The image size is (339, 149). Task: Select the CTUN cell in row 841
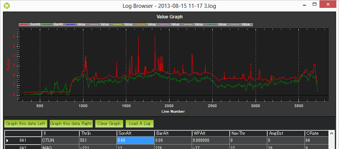pos(60,140)
